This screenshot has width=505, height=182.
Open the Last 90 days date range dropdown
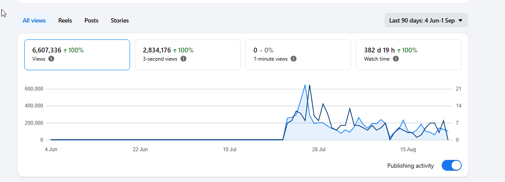pyautogui.click(x=426, y=20)
